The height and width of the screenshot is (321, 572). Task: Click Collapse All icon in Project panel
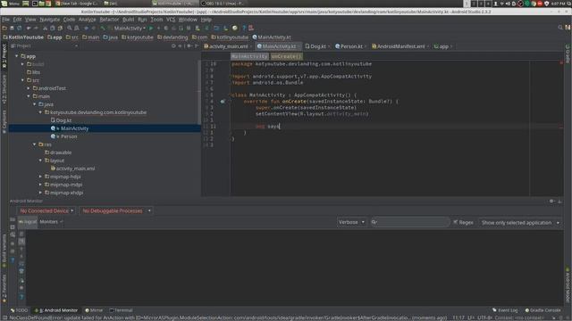(181, 45)
